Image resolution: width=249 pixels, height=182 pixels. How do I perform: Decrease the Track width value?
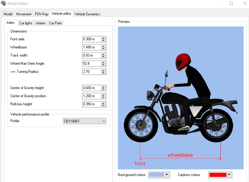(103, 57)
